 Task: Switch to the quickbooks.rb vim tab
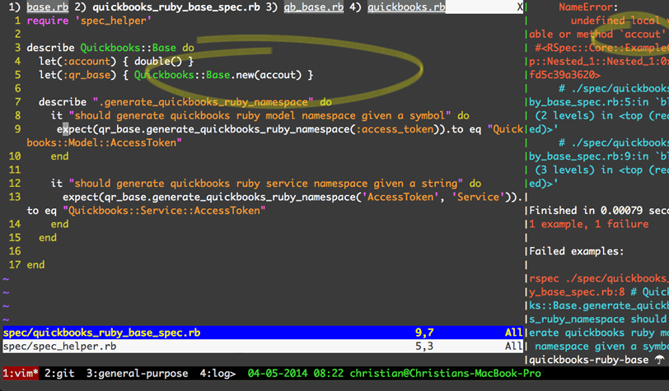[x=406, y=7]
